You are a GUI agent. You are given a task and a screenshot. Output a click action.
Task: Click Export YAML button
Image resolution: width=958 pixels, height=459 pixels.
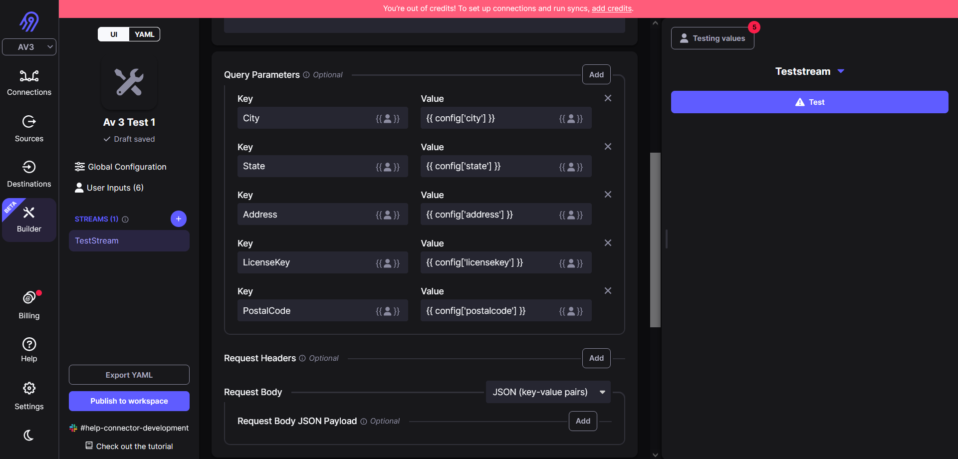[x=129, y=375]
